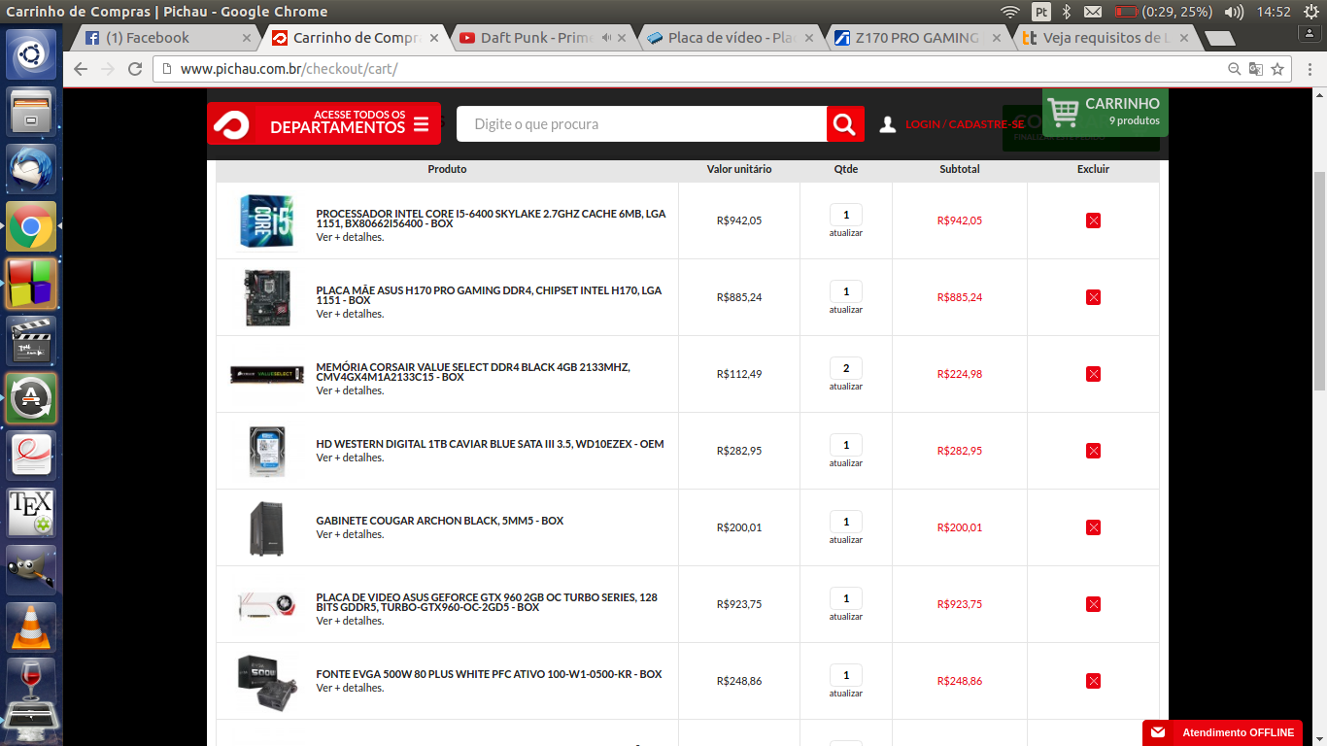Open Ver + detalhes for EVGA power supply
This screenshot has height=746, width=1327.
click(350, 688)
